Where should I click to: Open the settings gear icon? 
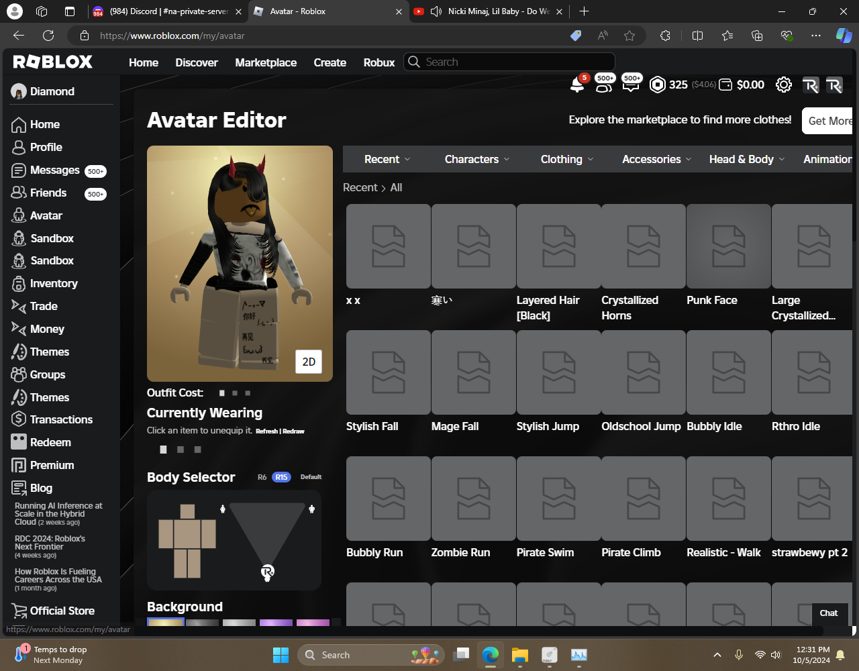783,85
